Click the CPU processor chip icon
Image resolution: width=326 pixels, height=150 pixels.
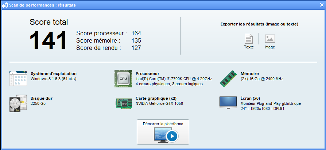[x=123, y=79]
